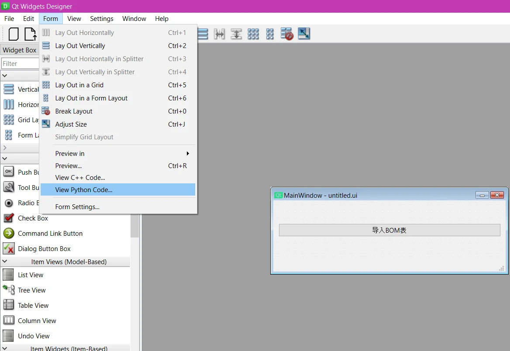Click the Open form toolbar icon
This screenshot has width=510, height=351.
(31, 34)
